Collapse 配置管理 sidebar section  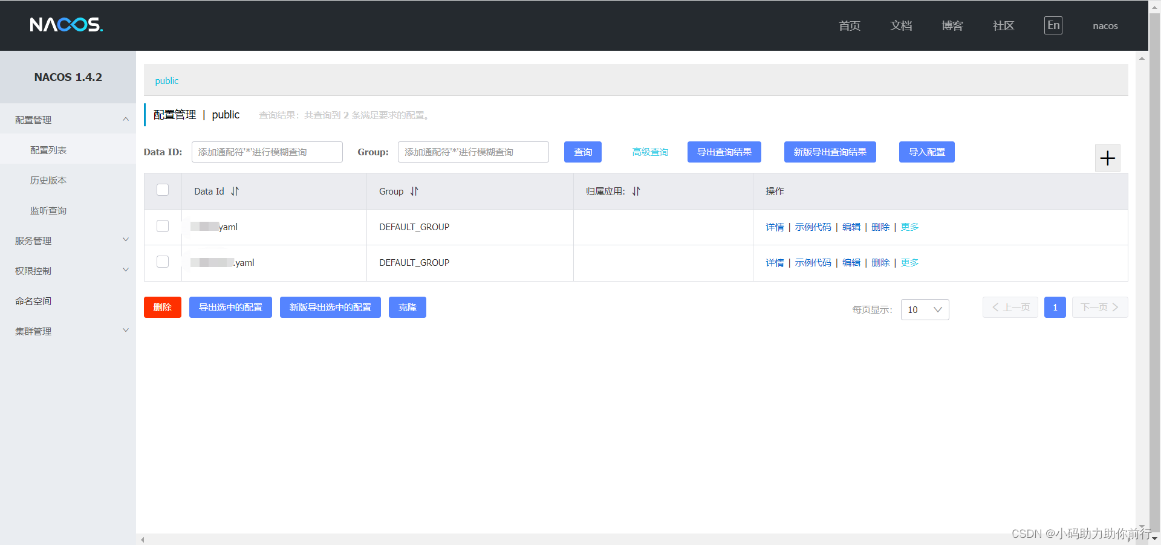click(x=126, y=119)
